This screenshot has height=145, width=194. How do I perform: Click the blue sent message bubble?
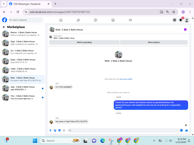151,105
